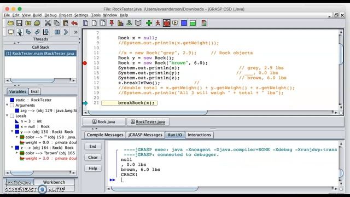
Task: Collapse the Arguments node in Variables
Action: click(x=7, y=105)
